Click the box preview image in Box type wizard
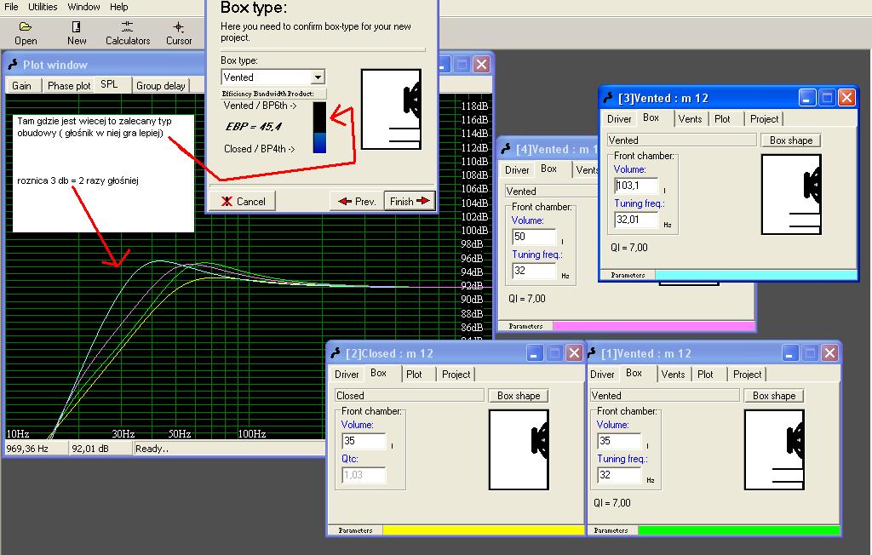872x555 pixels. click(391, 110)
